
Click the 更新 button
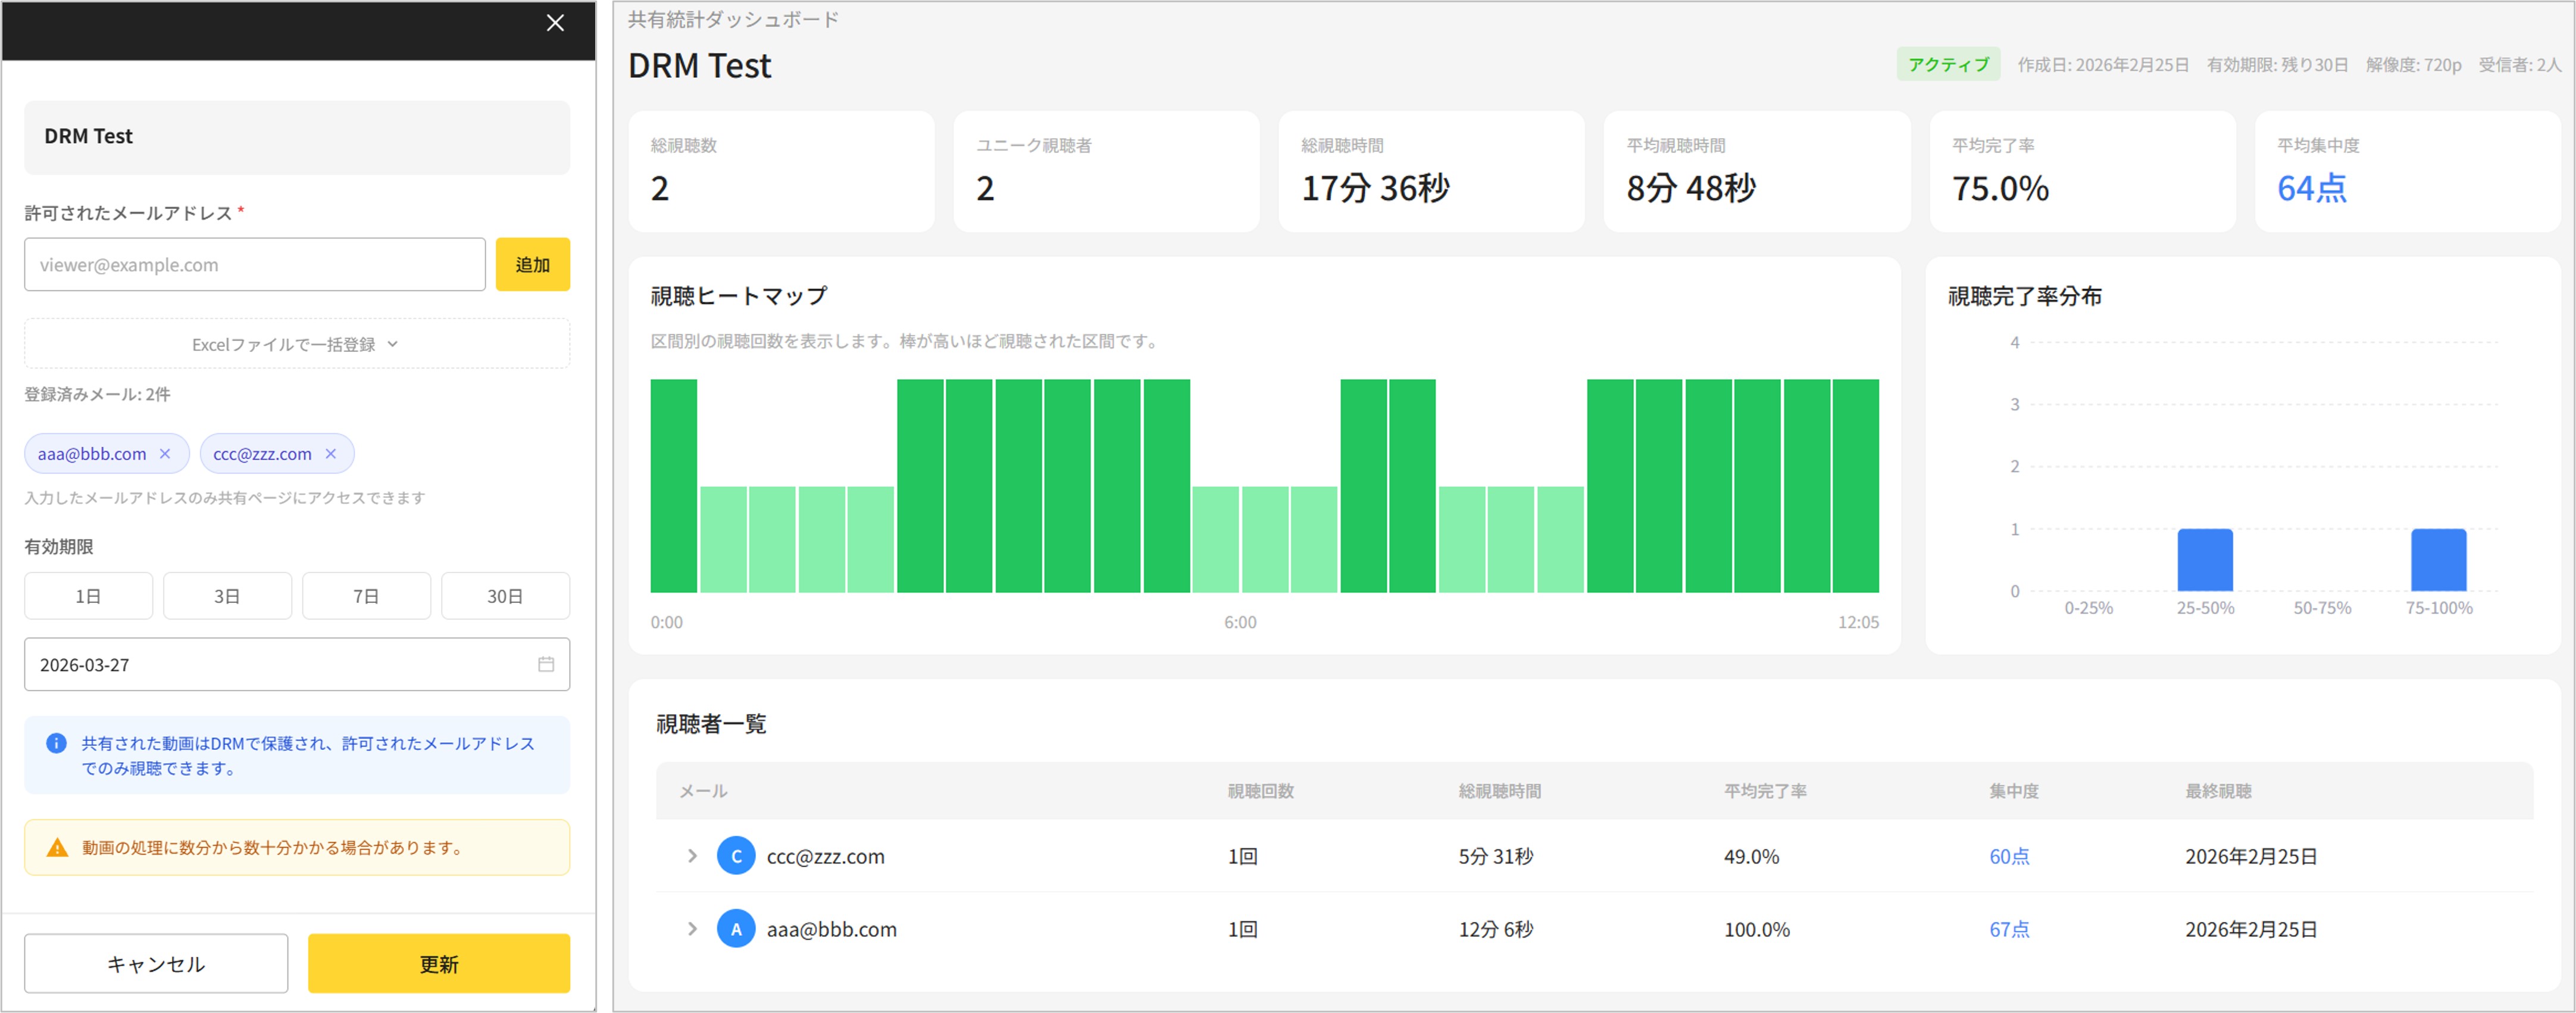pos(439,964)
